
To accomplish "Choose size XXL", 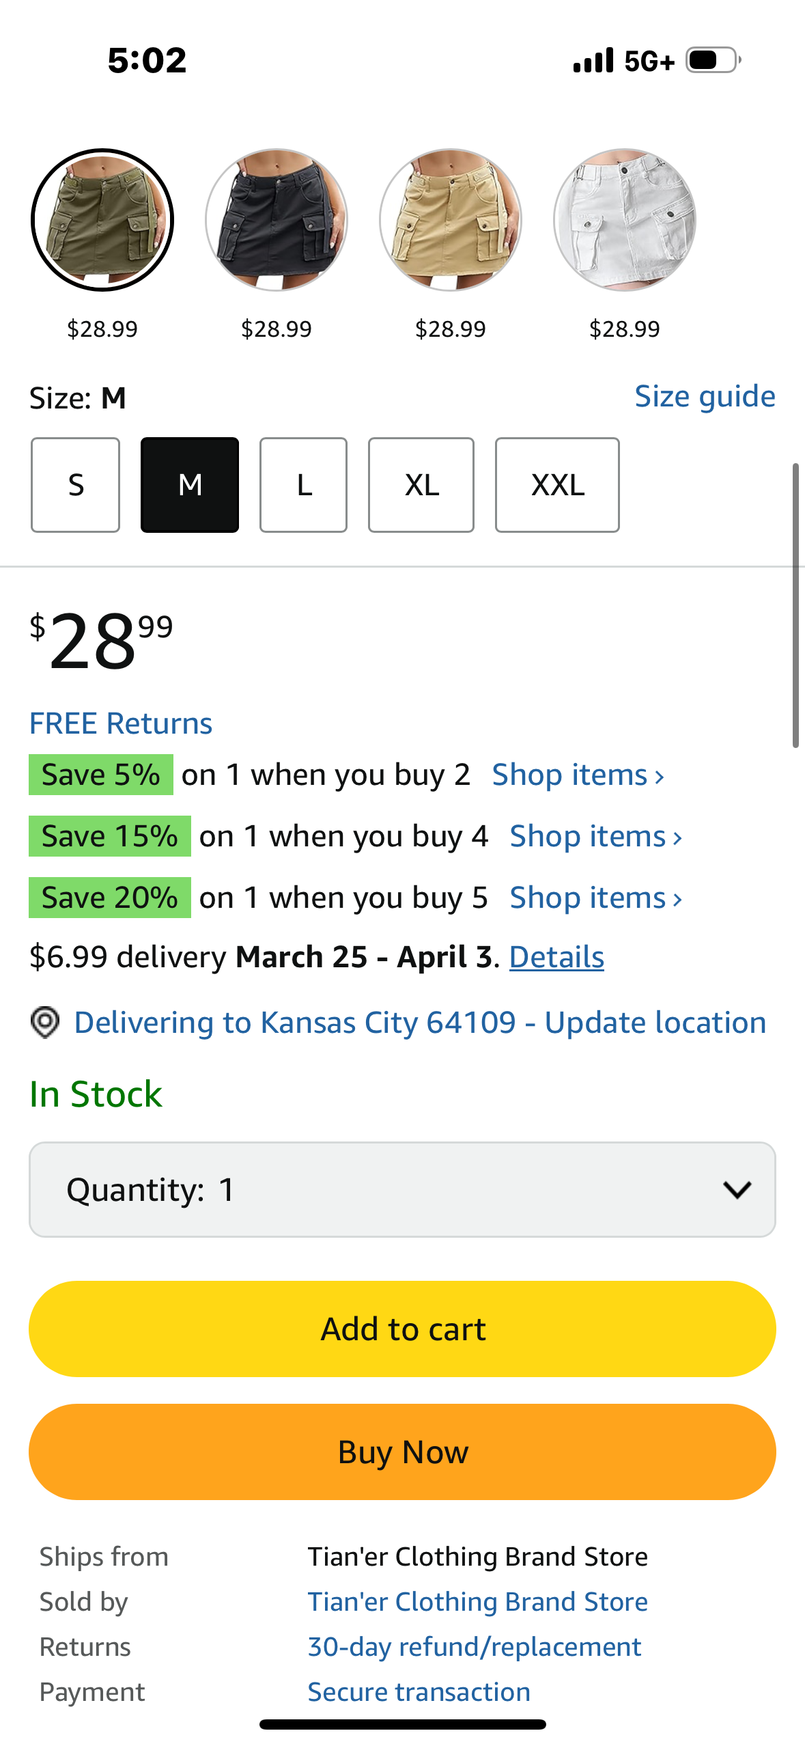I will pyautogui.click(x=557, y=485).
